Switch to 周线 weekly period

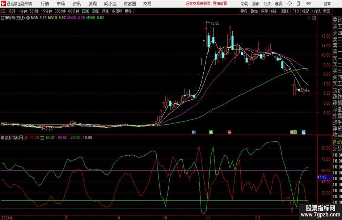coord(96,11)
